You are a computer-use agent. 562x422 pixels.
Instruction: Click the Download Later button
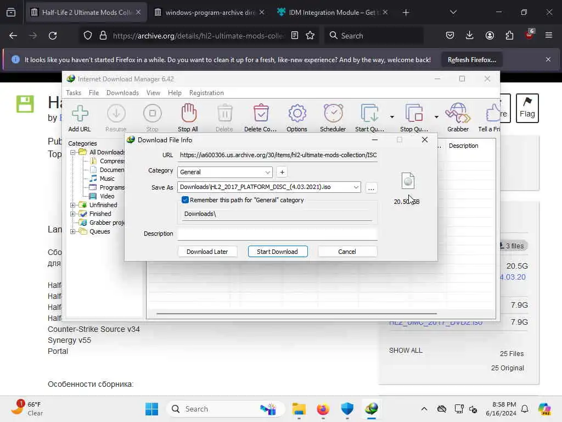tap(207, 252)
